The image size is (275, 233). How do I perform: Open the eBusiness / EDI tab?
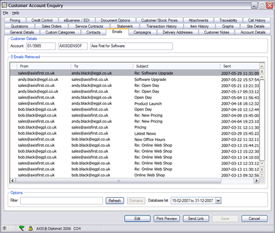coord(76,20)
